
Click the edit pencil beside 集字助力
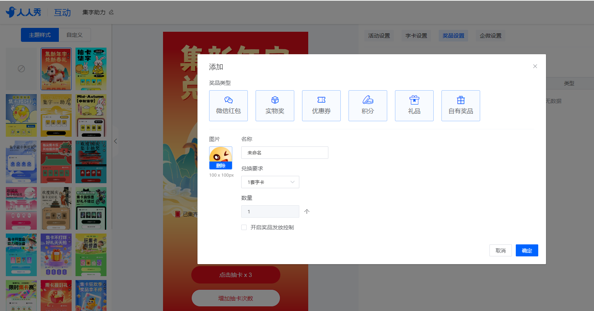(112, 12)
